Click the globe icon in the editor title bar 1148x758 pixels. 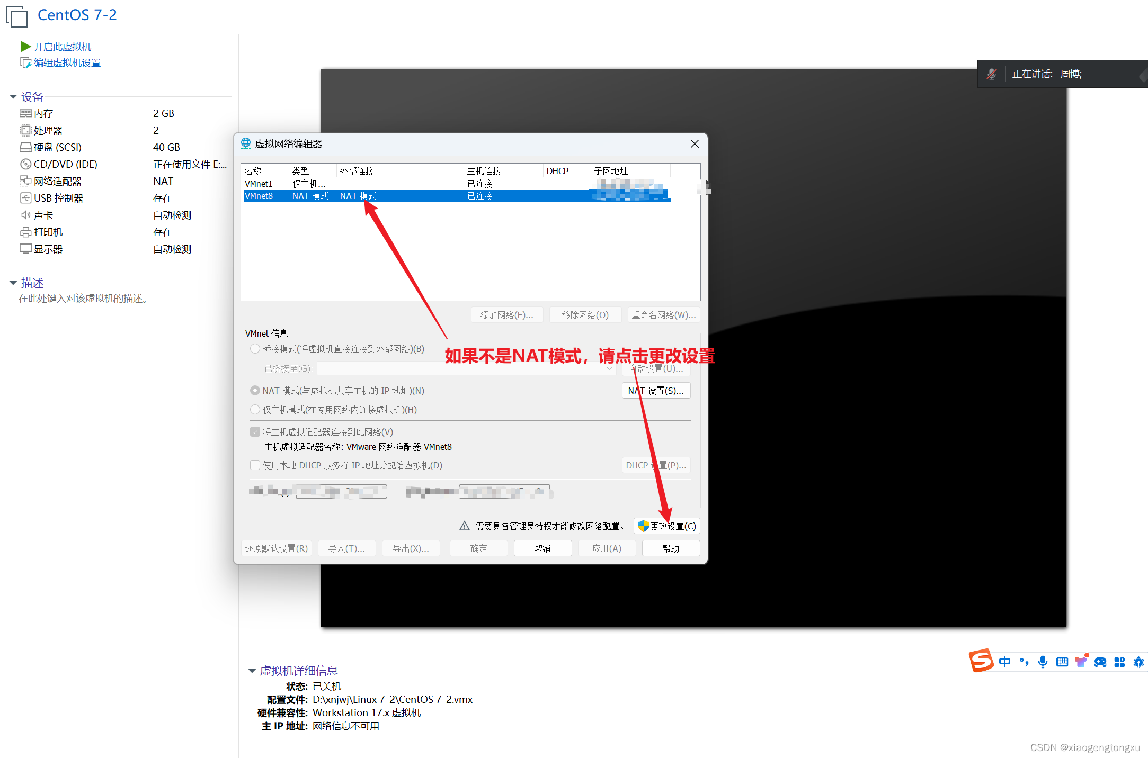tap(246, 143)
